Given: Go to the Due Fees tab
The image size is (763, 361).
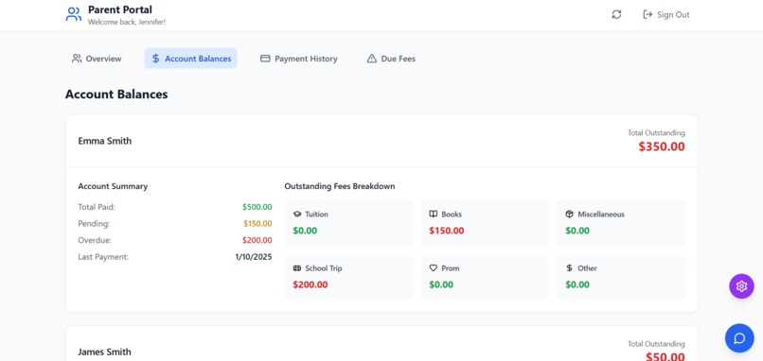Looking at the screenshot, I should pos(391,59).
